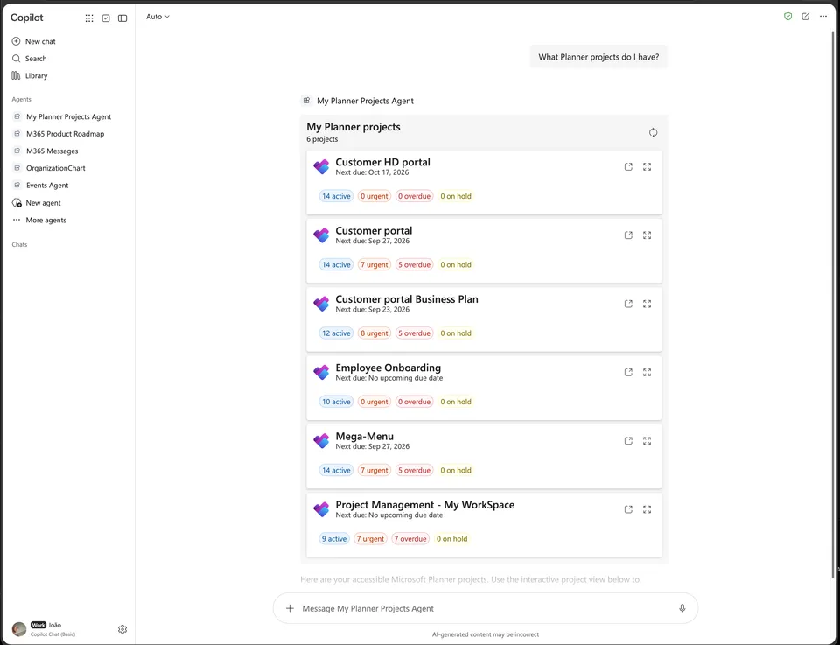Click Next due: Sep 23, 2026 text

click(x=373, y=310)
